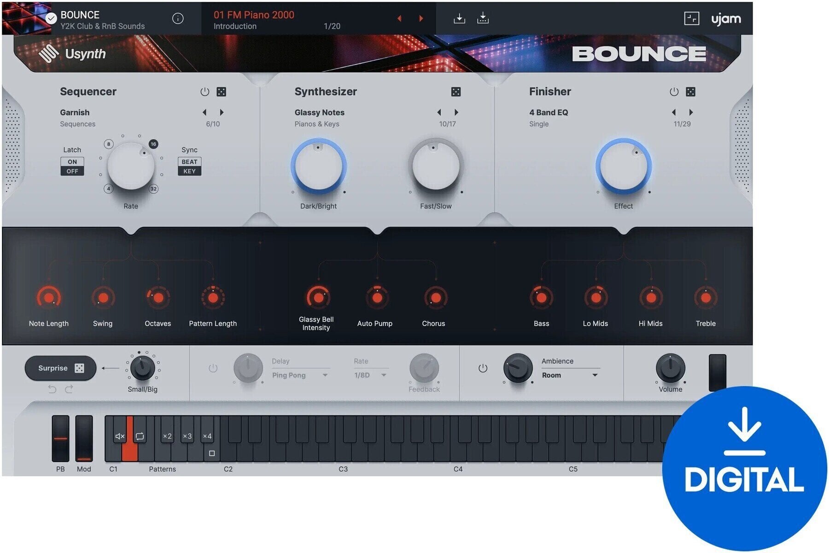Open the Delay Rate 1/8D dropdown

pyautogui.click(x=370, y=375)
